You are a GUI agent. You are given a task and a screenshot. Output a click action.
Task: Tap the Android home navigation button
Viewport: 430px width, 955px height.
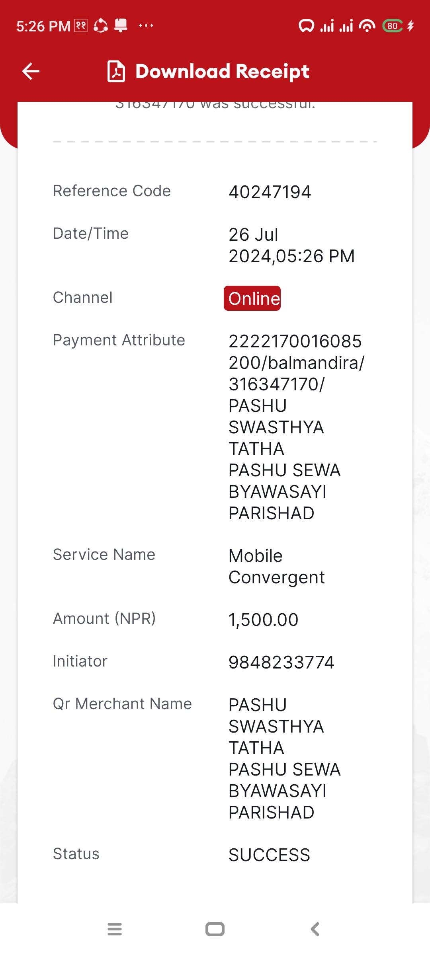point(215,929)
